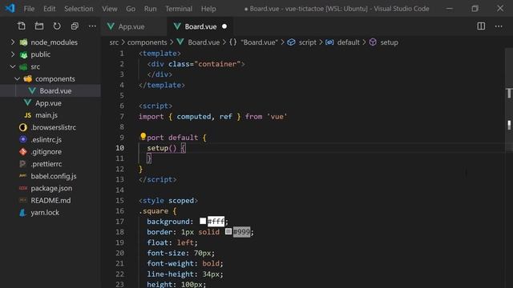Open the Terminal menu

click(x=179, y=9)
